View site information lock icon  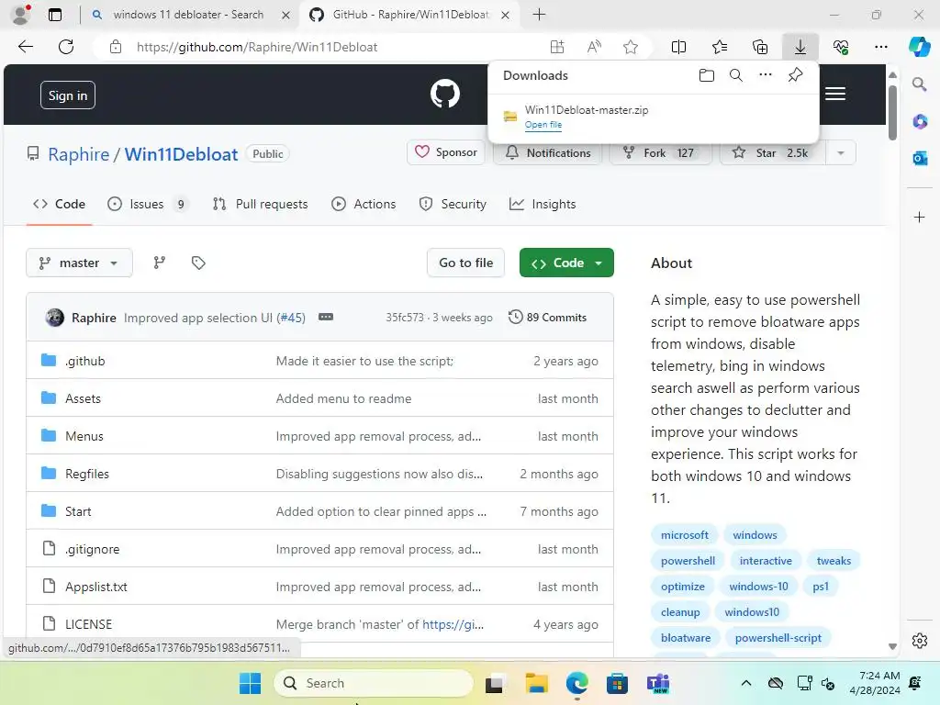[x=116, y=47]
